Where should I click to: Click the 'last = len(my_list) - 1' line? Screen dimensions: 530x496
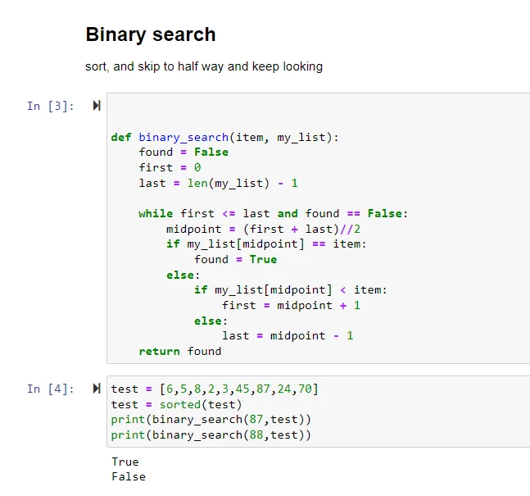[x=218, y=183]
